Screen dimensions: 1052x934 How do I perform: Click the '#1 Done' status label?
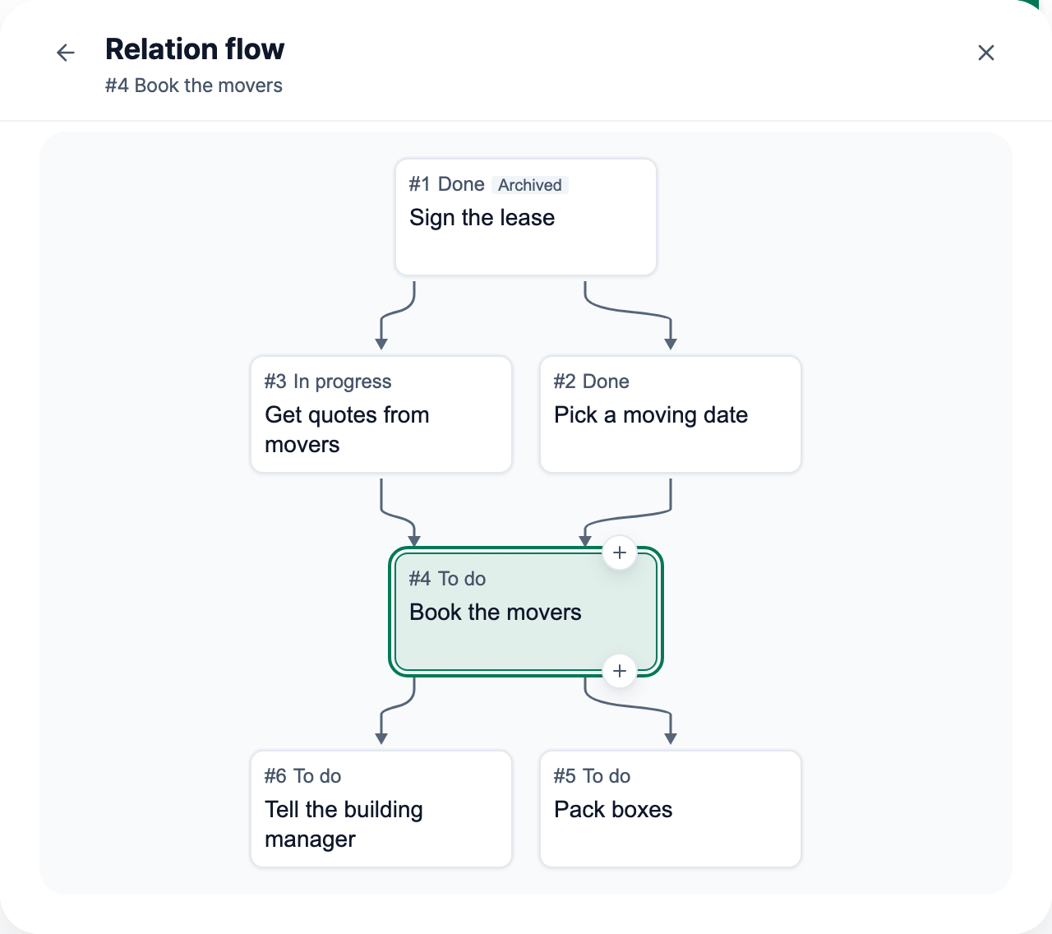[x=447, y=184]
